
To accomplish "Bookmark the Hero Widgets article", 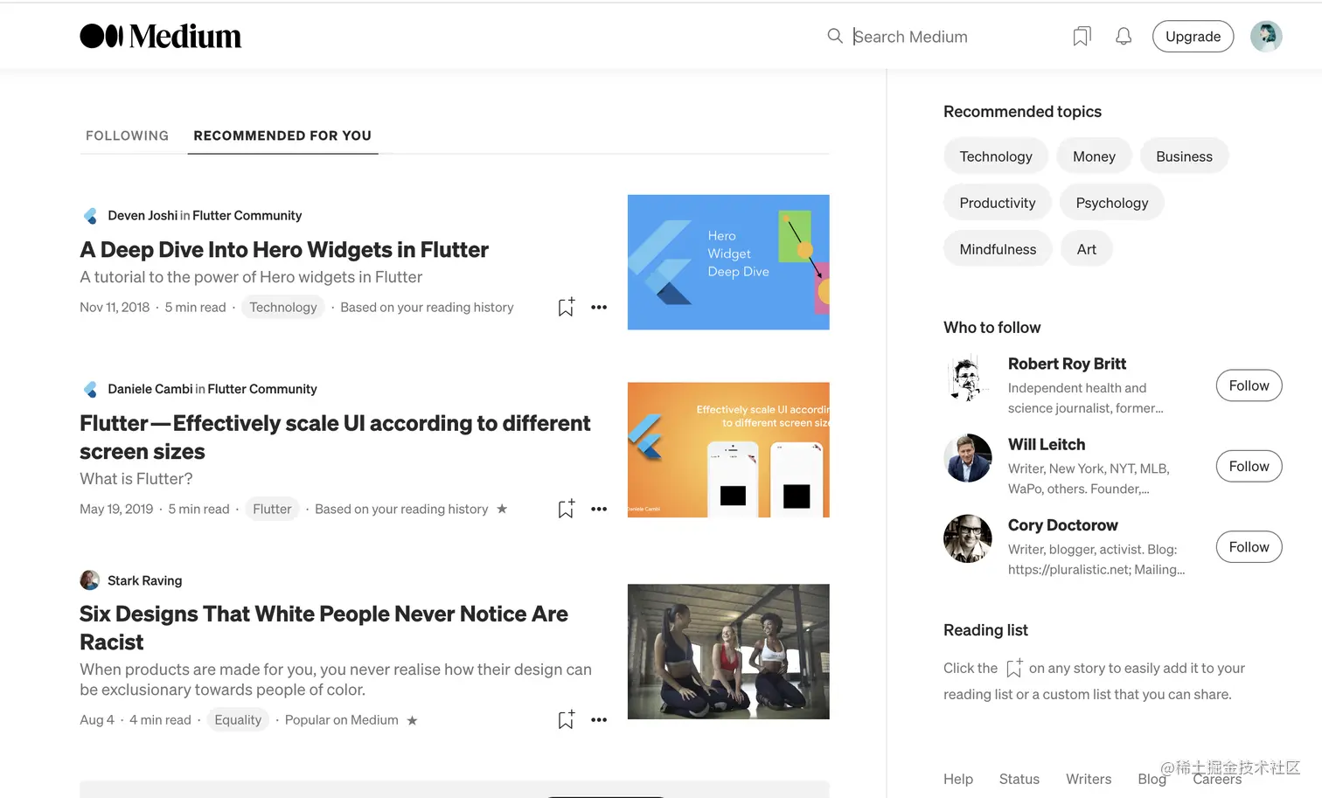I will [566, 307].
